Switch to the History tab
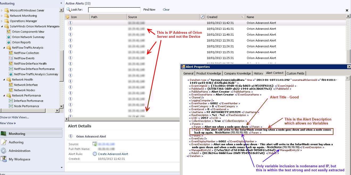The width and height of the screenshot is (351, 175). 258,73
